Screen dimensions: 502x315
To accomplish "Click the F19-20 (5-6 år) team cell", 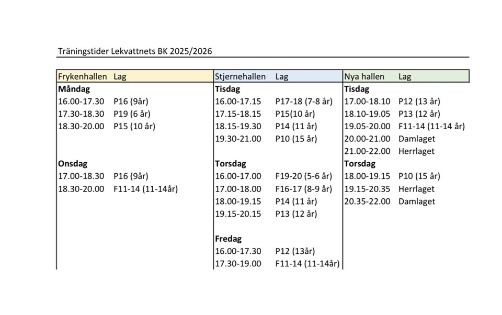I will pos(304,176).
